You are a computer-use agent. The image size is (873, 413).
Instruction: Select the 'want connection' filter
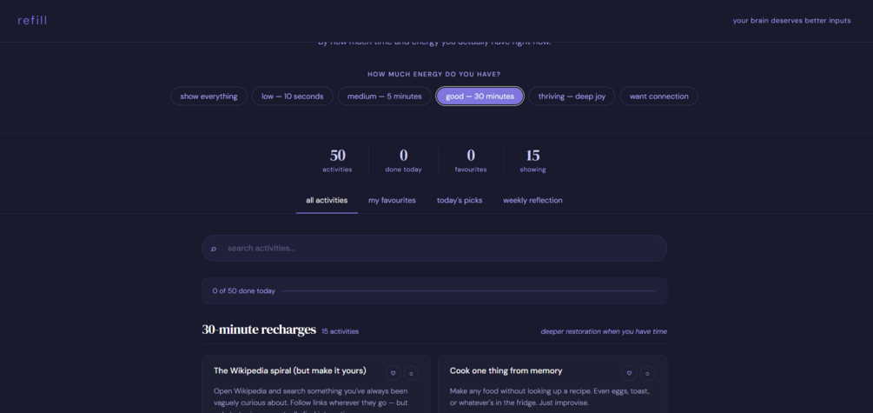[658, 97]
